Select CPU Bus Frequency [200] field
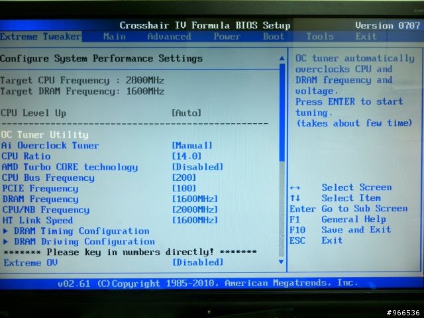The height and width of the screenshot is (318, 424). pos(184,178)
